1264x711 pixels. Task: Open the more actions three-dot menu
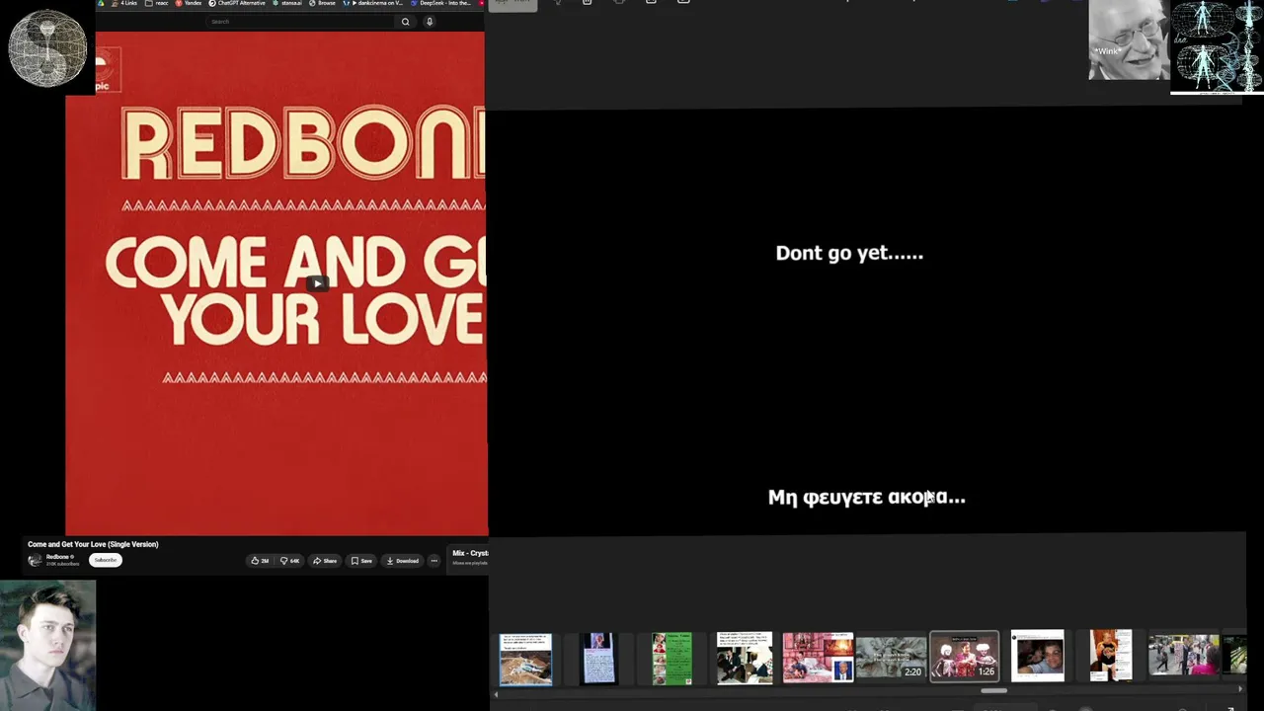(434, 561)
